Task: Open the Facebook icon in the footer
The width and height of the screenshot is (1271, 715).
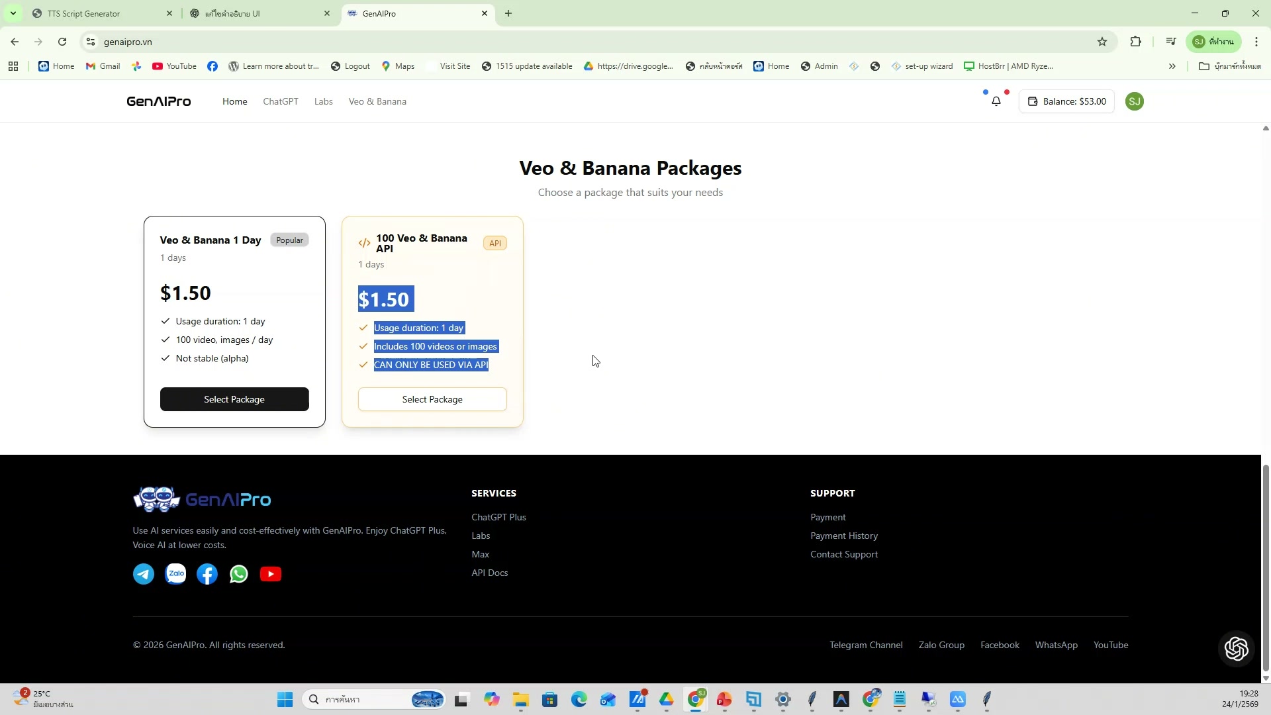Action: (207, 574)
